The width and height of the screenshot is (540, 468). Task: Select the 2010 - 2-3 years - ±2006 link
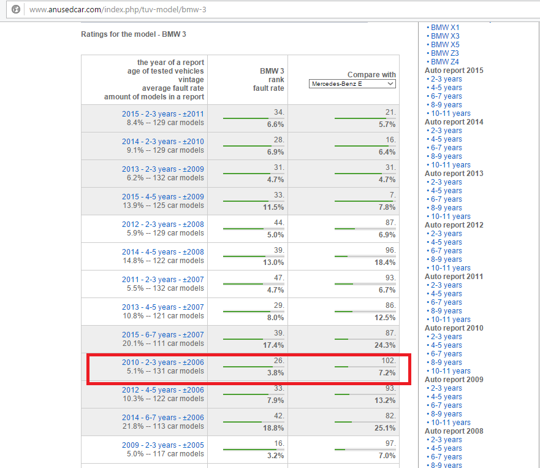click(x=162, y=363)
